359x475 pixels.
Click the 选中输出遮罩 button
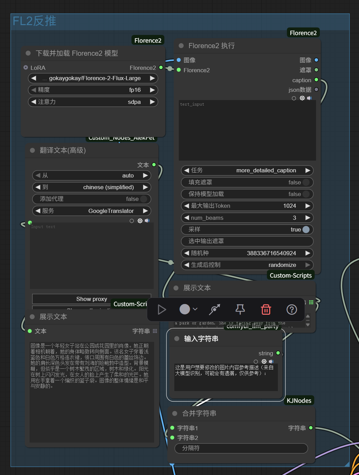click(x=247, y=241)
